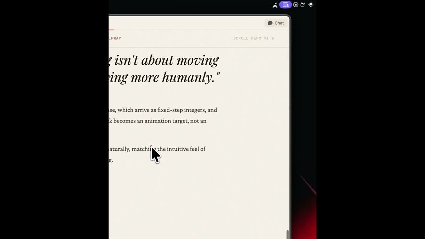Click the coffee pot menu bar icon
The height and width of the screenshot is (239, 425).
(303, 5)
